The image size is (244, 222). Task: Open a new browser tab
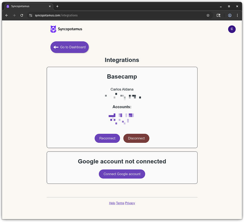(57, 6)
